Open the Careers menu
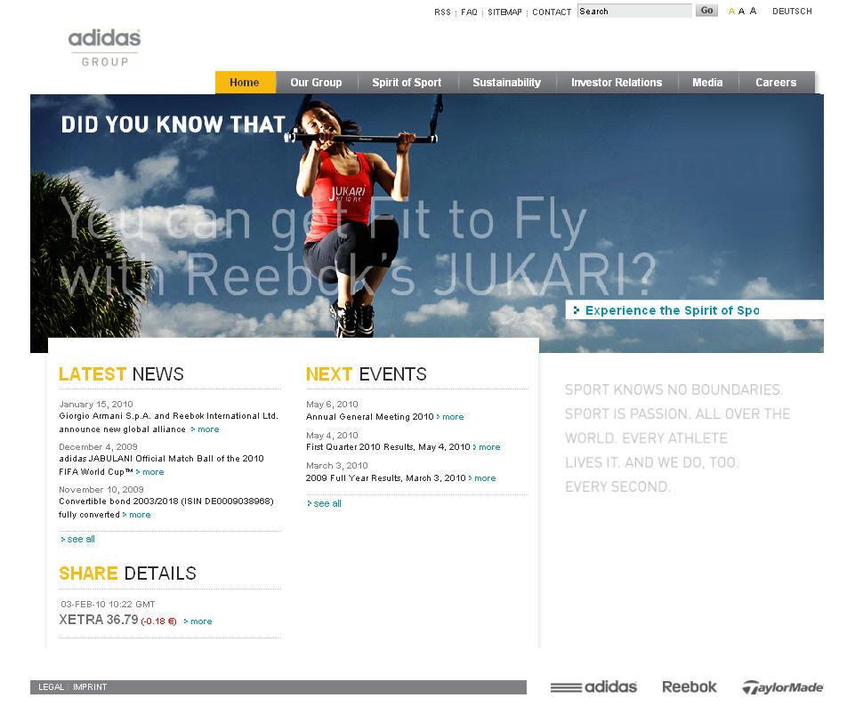The width and height of the screenshot is (855, 706). coord(776,83)
